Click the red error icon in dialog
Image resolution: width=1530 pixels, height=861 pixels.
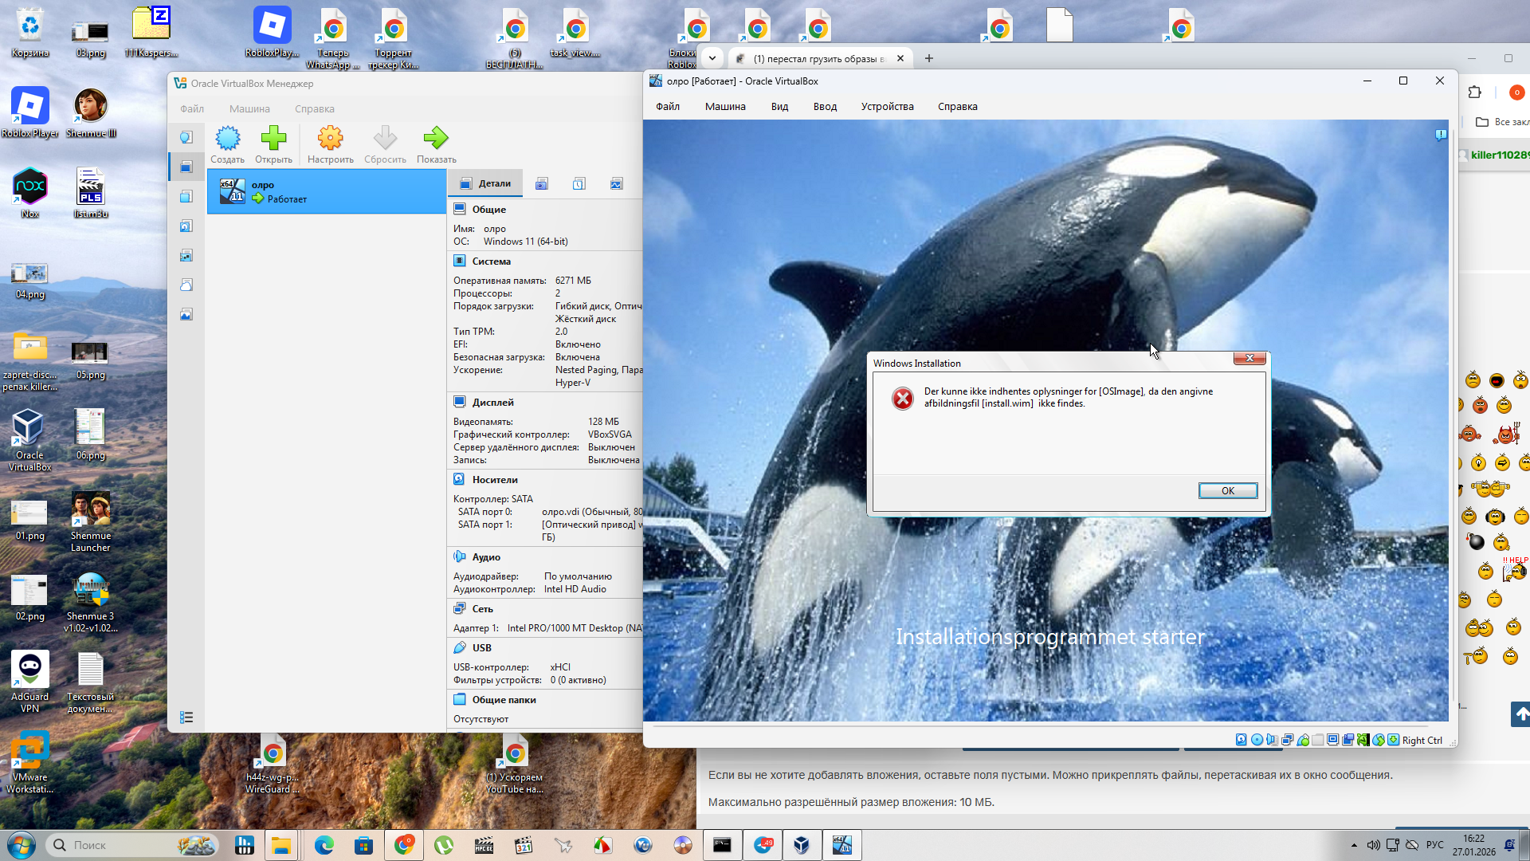(902, 399)
